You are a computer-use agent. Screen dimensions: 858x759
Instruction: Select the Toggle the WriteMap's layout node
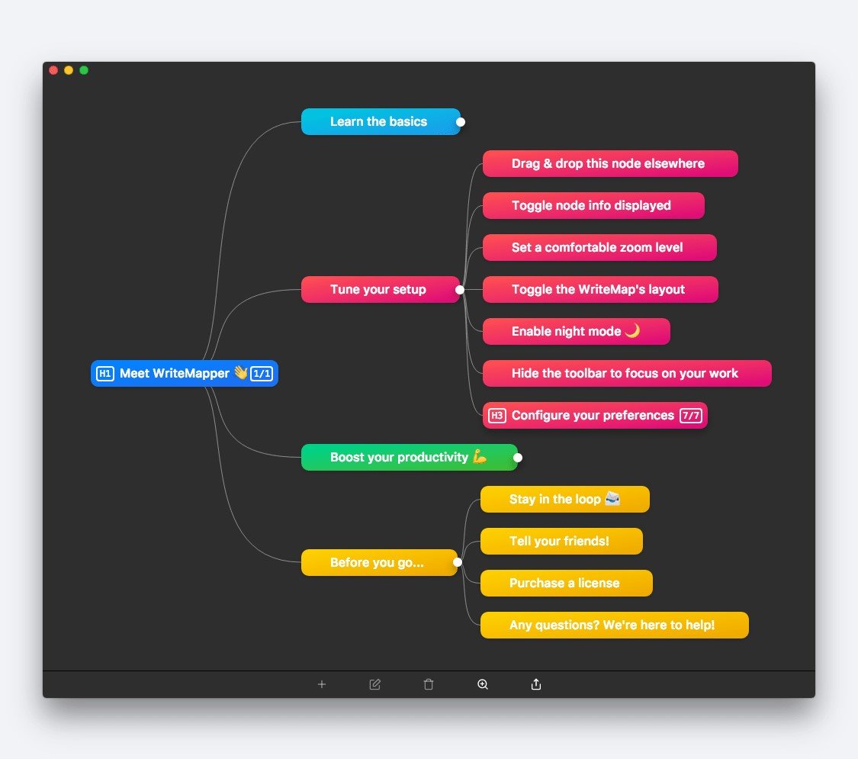600,289
